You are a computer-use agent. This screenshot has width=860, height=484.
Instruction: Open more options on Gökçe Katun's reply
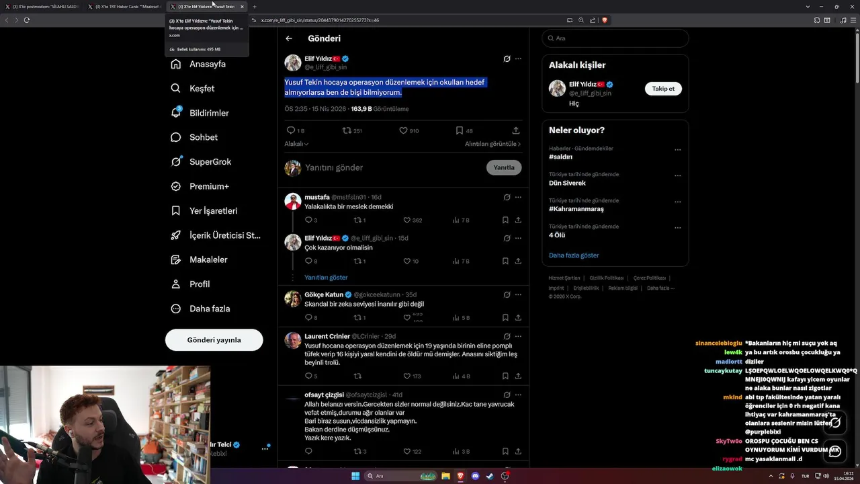[x=518, y=294]
